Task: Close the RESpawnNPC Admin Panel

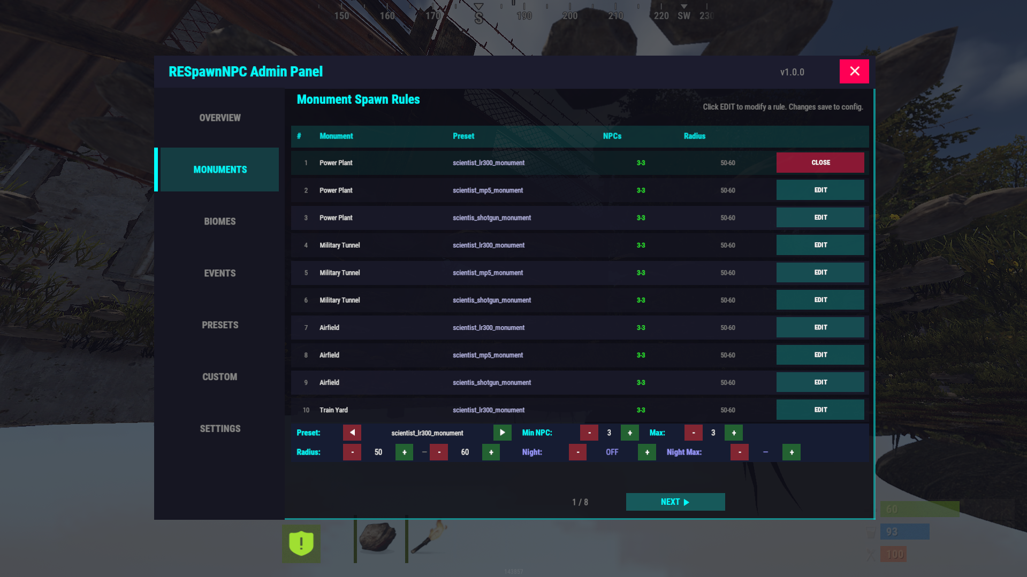Action: click(854, 72)
